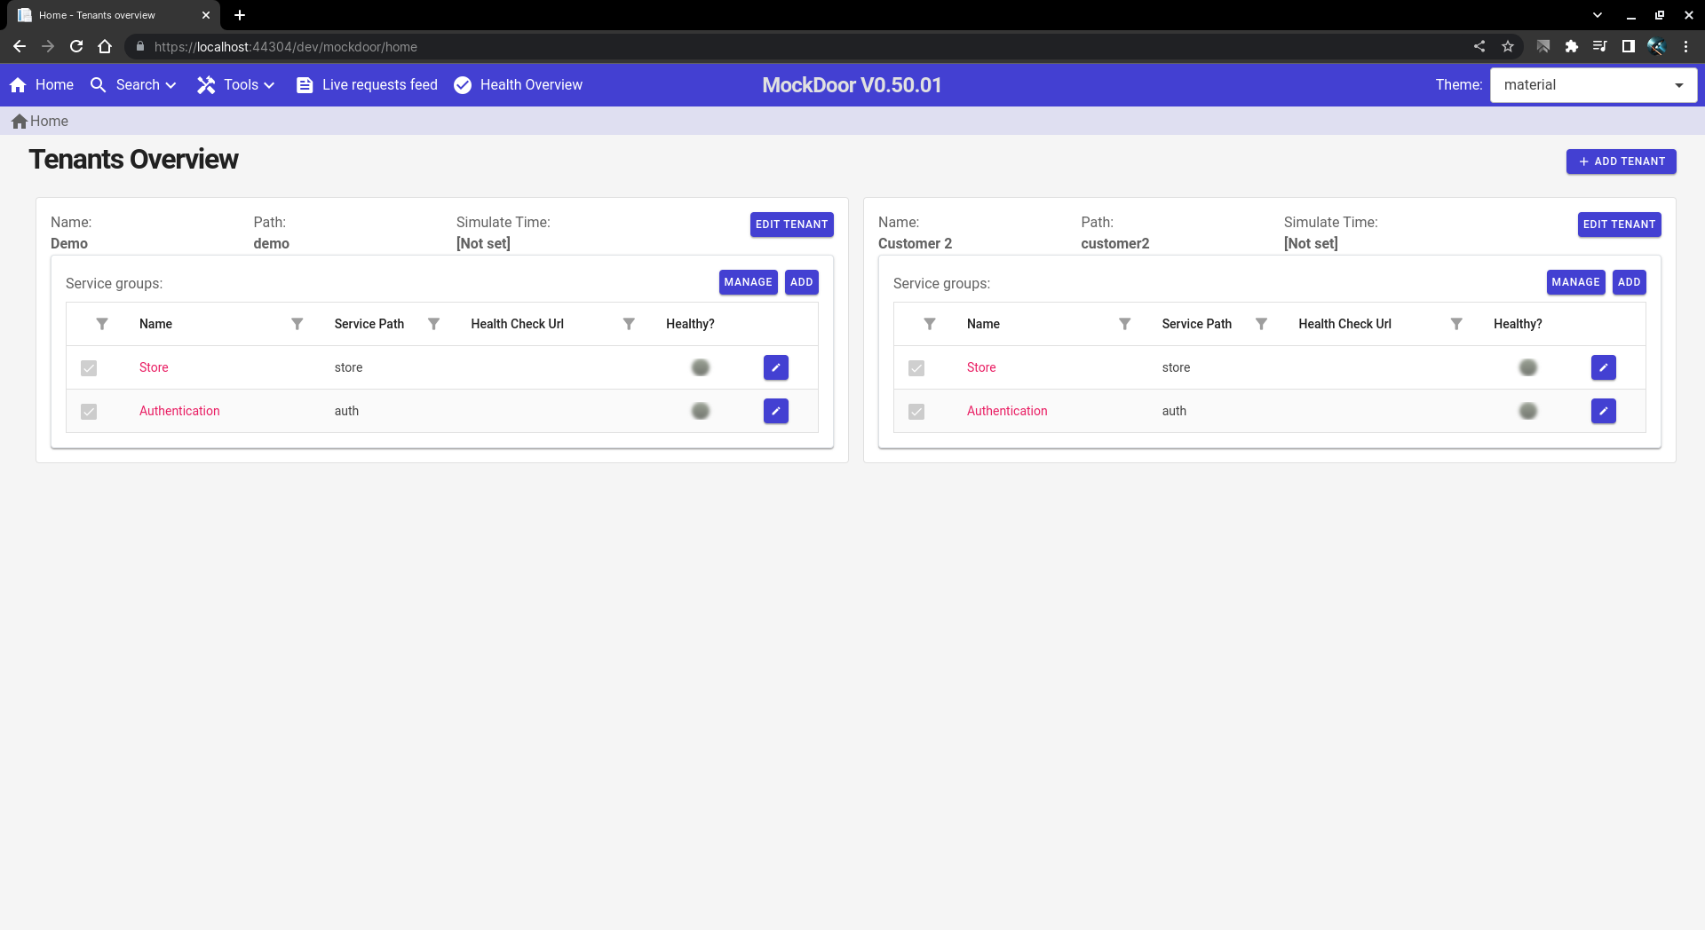Edit Authentication service group in Customer 2
The width and height of the screenshot is (1705, 930).
(x=1604, y=411)
